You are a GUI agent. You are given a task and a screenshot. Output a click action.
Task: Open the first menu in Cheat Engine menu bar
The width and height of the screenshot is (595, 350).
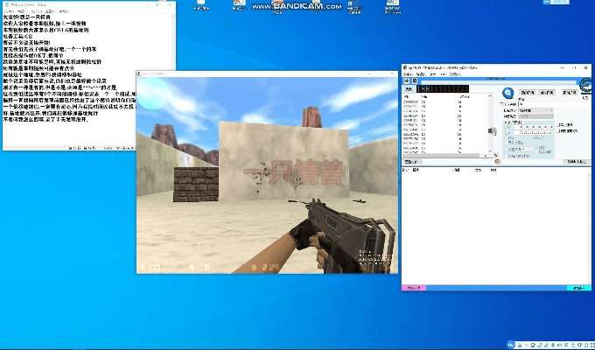click(408, 74)
